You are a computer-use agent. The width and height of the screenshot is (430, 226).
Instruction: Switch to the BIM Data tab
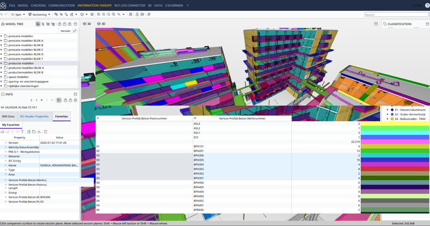(x=8, y=116)
